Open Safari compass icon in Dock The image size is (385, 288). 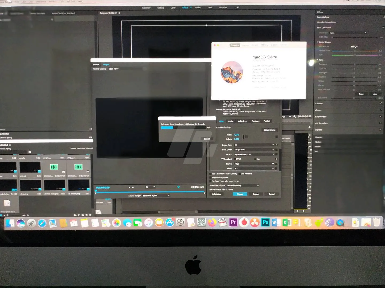[x=42, y=223]
